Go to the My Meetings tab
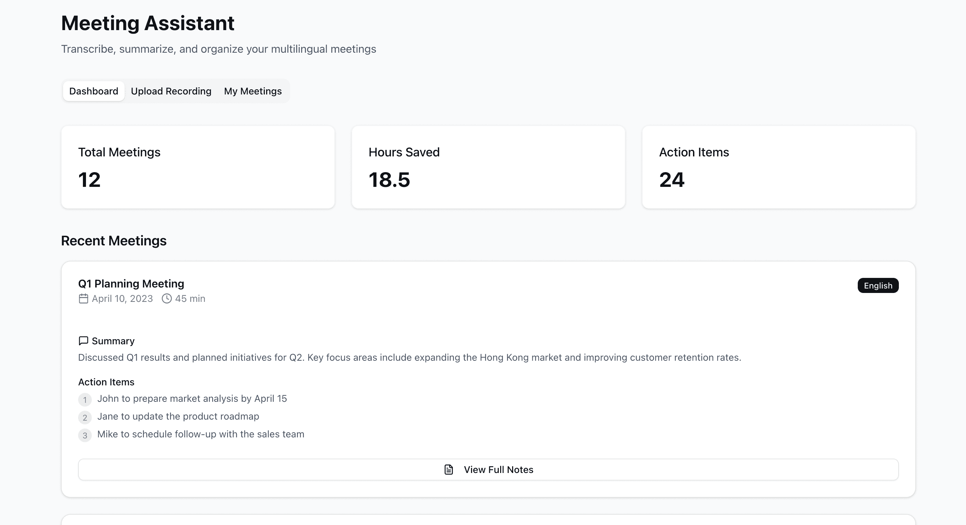The image size is (966, 525). click(x=253, y=91)
